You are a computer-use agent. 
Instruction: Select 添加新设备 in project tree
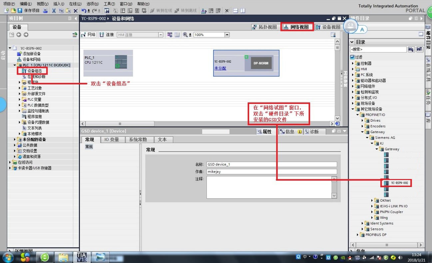point(32,54)
